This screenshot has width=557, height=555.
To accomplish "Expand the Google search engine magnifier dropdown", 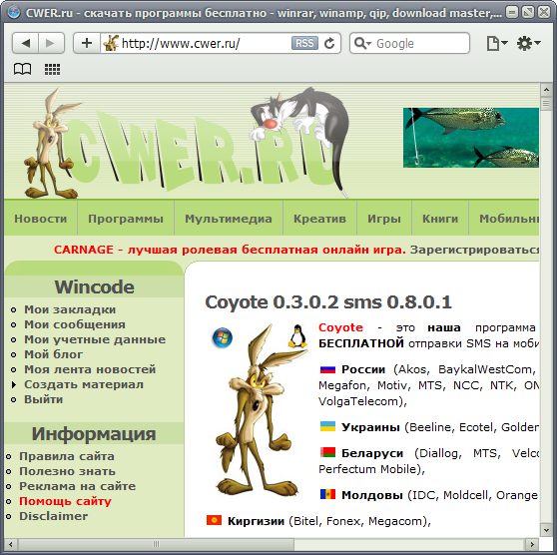I will pos(362,43).
